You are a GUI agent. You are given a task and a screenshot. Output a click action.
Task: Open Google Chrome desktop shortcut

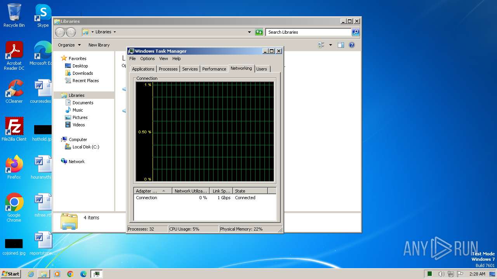[14, 208]
